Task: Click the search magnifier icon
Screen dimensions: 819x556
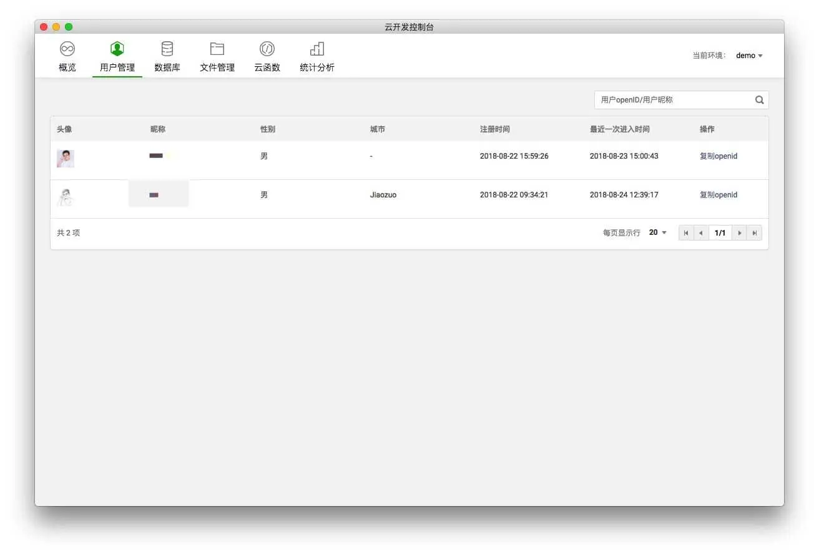Action: click(760, 99)
